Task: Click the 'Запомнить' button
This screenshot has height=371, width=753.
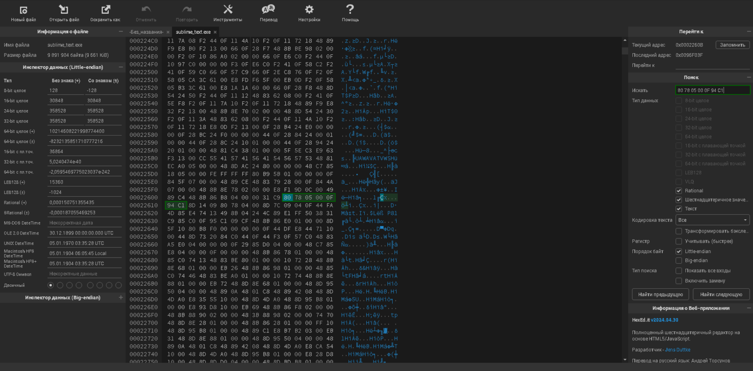Action: (732, 45)
